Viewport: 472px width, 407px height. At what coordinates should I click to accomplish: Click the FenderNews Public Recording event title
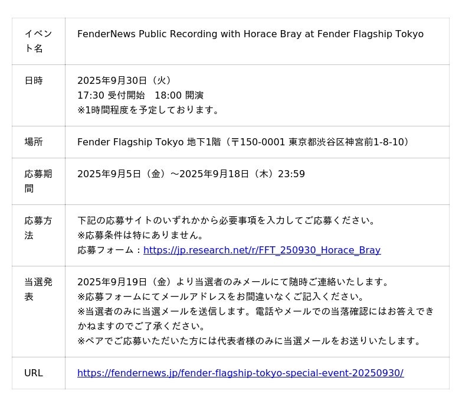click(x=250, y=34)
